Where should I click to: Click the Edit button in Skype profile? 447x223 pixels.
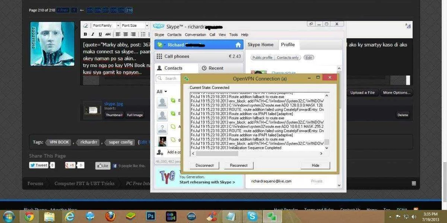[308, 58]
